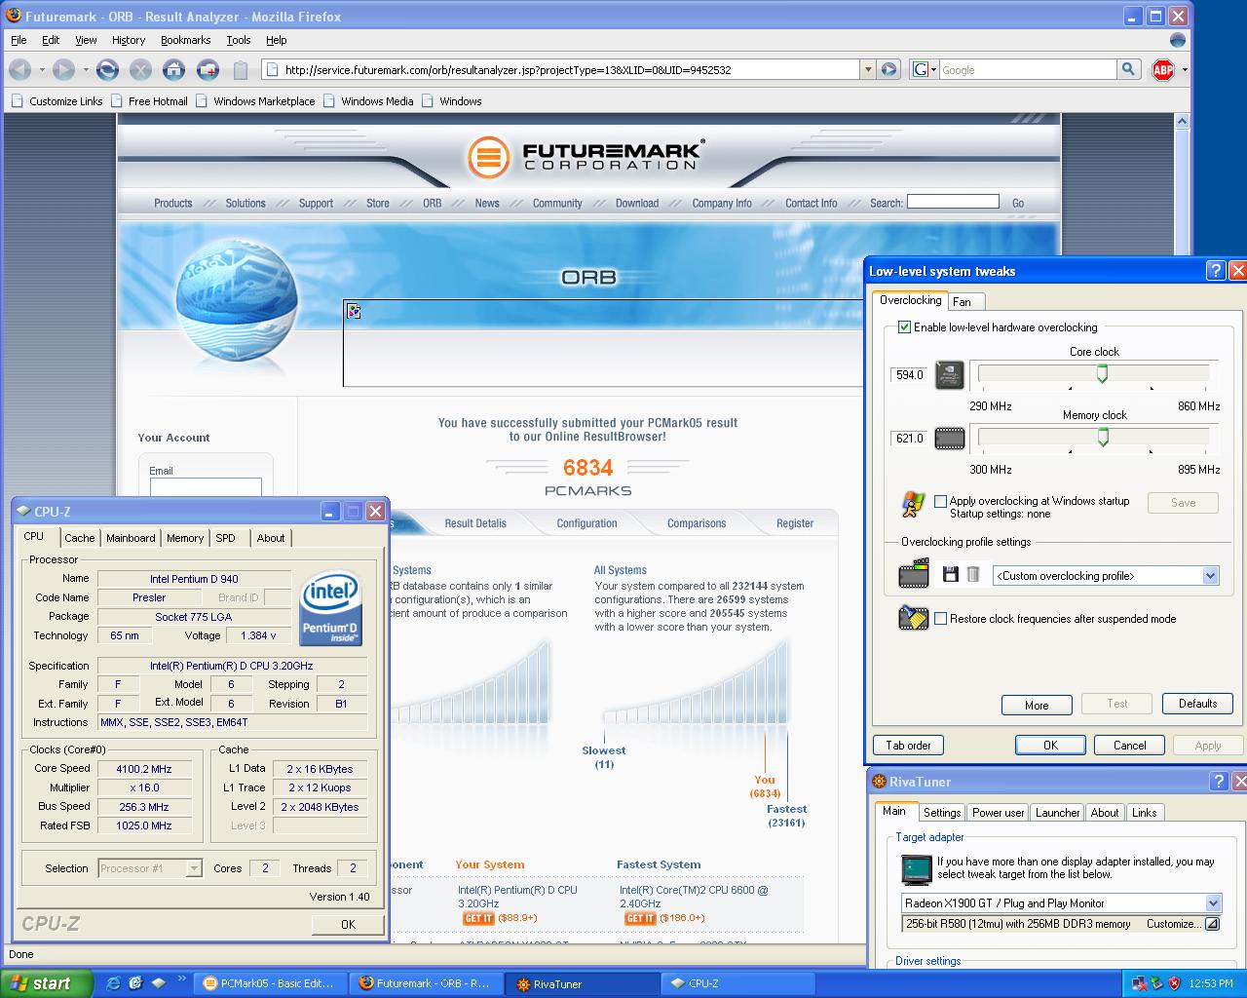Click the More button in system tweaks
Viewport: 1247px width, 998px height.
pyautogui.click(x=1037, y=705)
